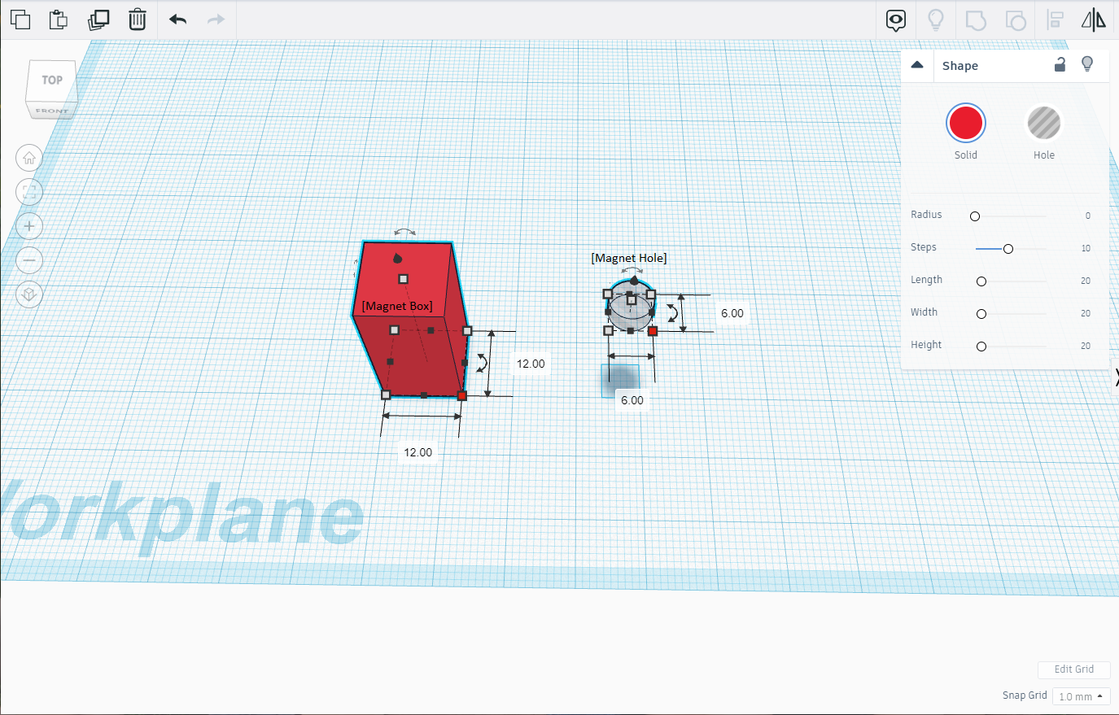Click the Radius value 0
Screen dimensions: 1119x715
[x=1087, y=216]
